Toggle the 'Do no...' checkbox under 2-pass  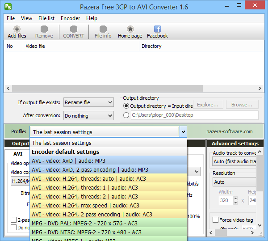(x=13, y=228)
